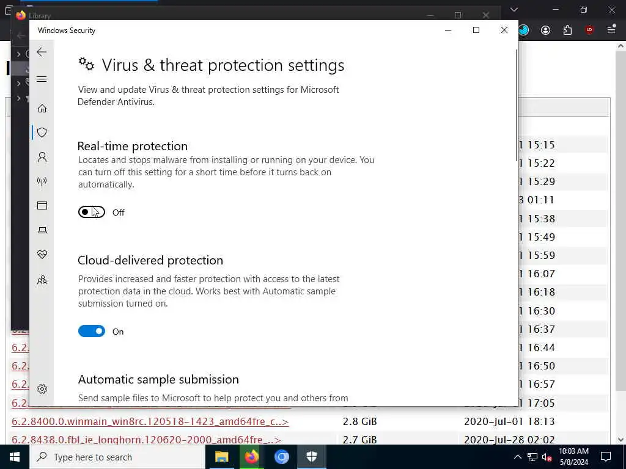Open File Explorer from the taskbar
Image resolution: width=626 pixels, height=469 pixels.
(x=221, y=457)
